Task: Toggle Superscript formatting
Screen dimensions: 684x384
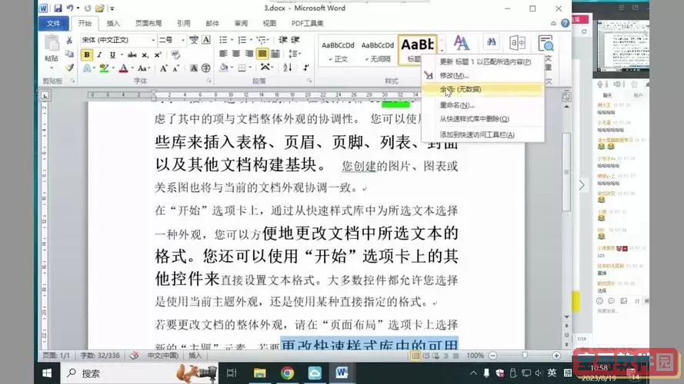Action: coord(158,55)
